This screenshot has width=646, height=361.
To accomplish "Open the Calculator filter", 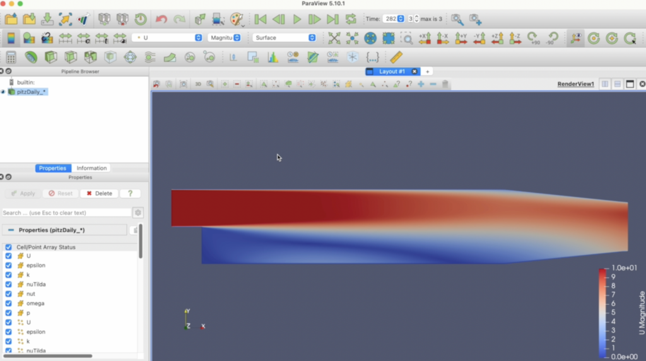I will click(11, 57).
